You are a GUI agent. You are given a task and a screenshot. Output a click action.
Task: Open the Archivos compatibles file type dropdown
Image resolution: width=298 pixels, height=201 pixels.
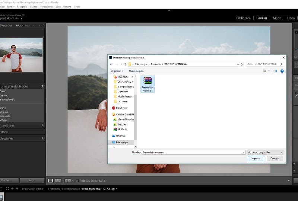coord(265,152)
